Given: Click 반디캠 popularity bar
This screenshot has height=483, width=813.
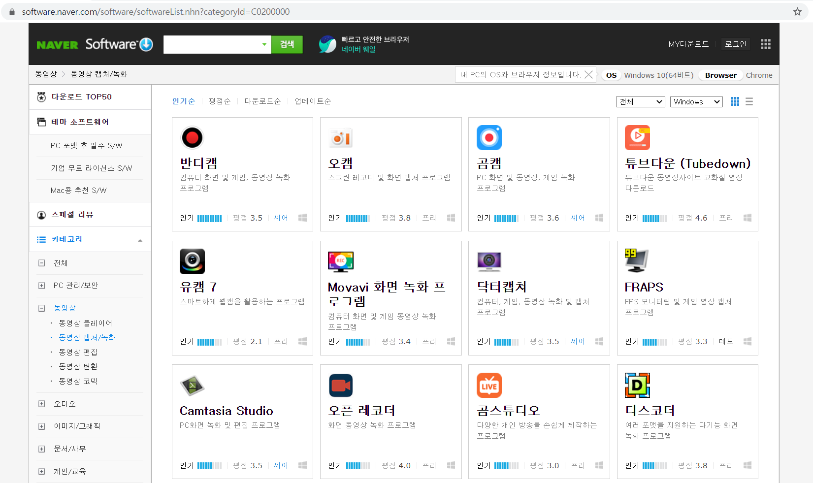Looking at the screenshot, I should (210, 218).
